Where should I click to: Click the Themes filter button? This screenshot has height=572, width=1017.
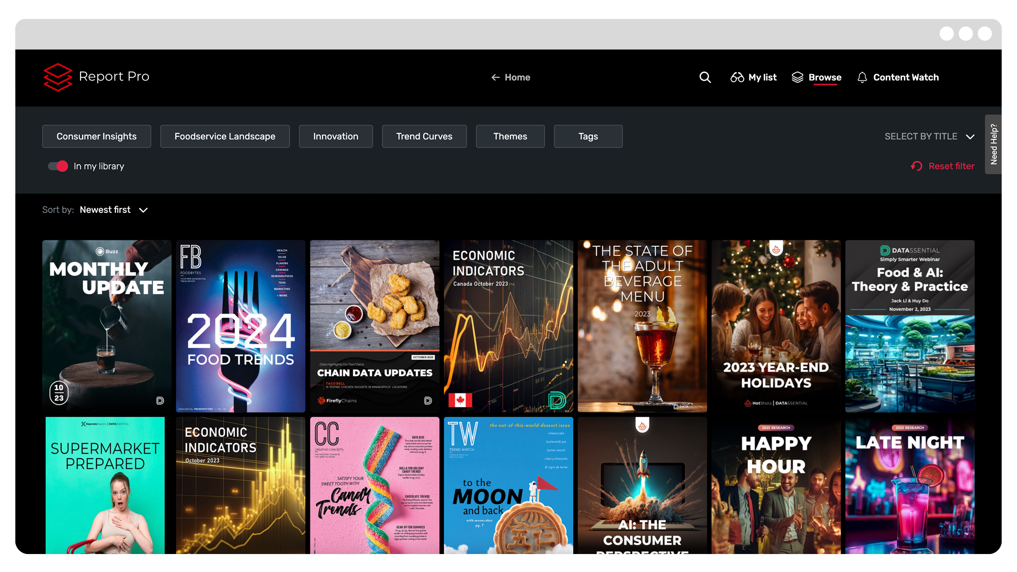point(510,137)
